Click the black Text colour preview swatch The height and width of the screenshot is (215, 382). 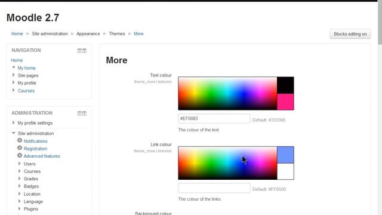[285, 85]
